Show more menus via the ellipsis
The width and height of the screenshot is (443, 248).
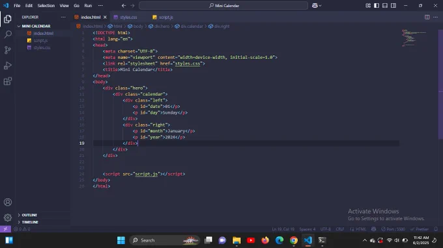point(100,5)
